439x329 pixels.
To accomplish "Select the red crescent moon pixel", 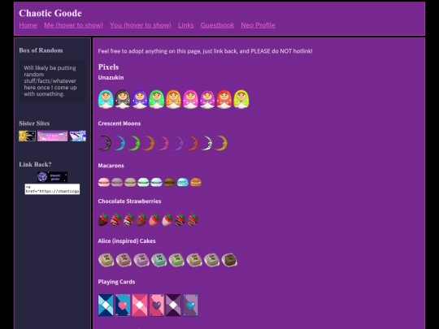I will coord(193,143).
